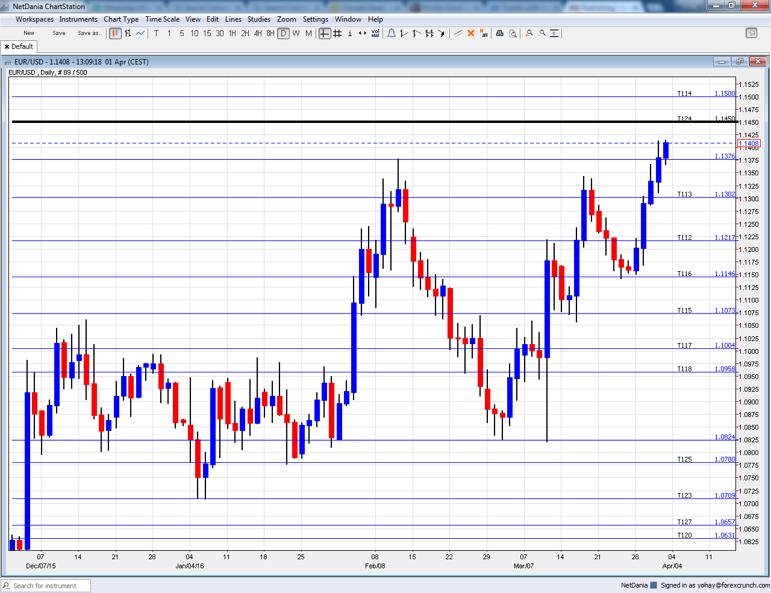Select 1H time scale
Screen dimensions: 771x593
(233, 33)
